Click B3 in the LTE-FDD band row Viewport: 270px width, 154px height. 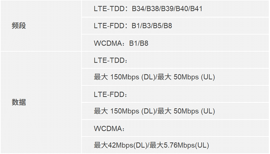tap(146, 26)
